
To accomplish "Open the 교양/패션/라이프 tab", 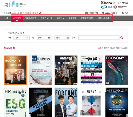I will (x=87, y=18).
